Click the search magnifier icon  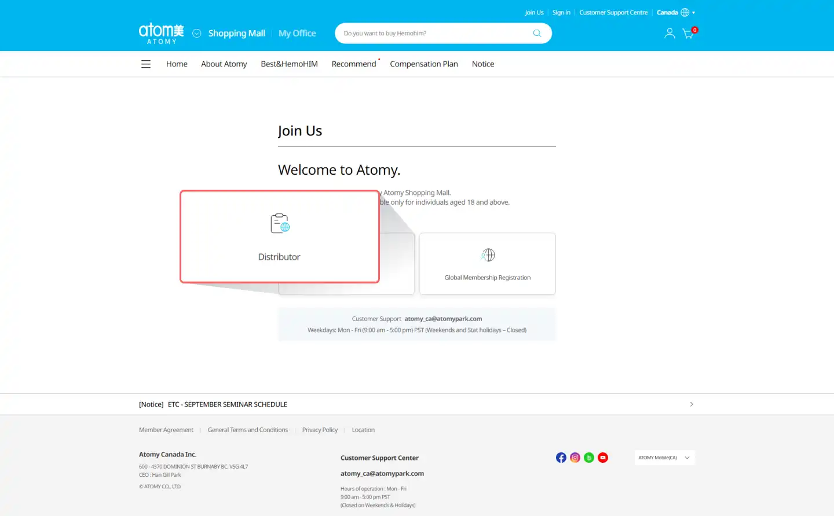(x=537, y=34)
